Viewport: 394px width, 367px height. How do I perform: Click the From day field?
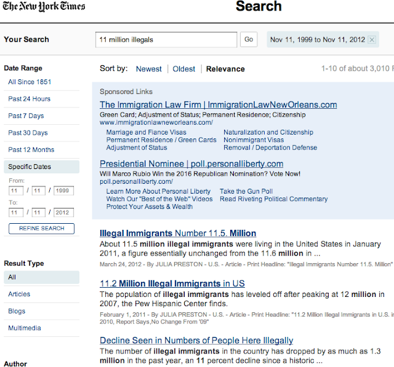38,191
